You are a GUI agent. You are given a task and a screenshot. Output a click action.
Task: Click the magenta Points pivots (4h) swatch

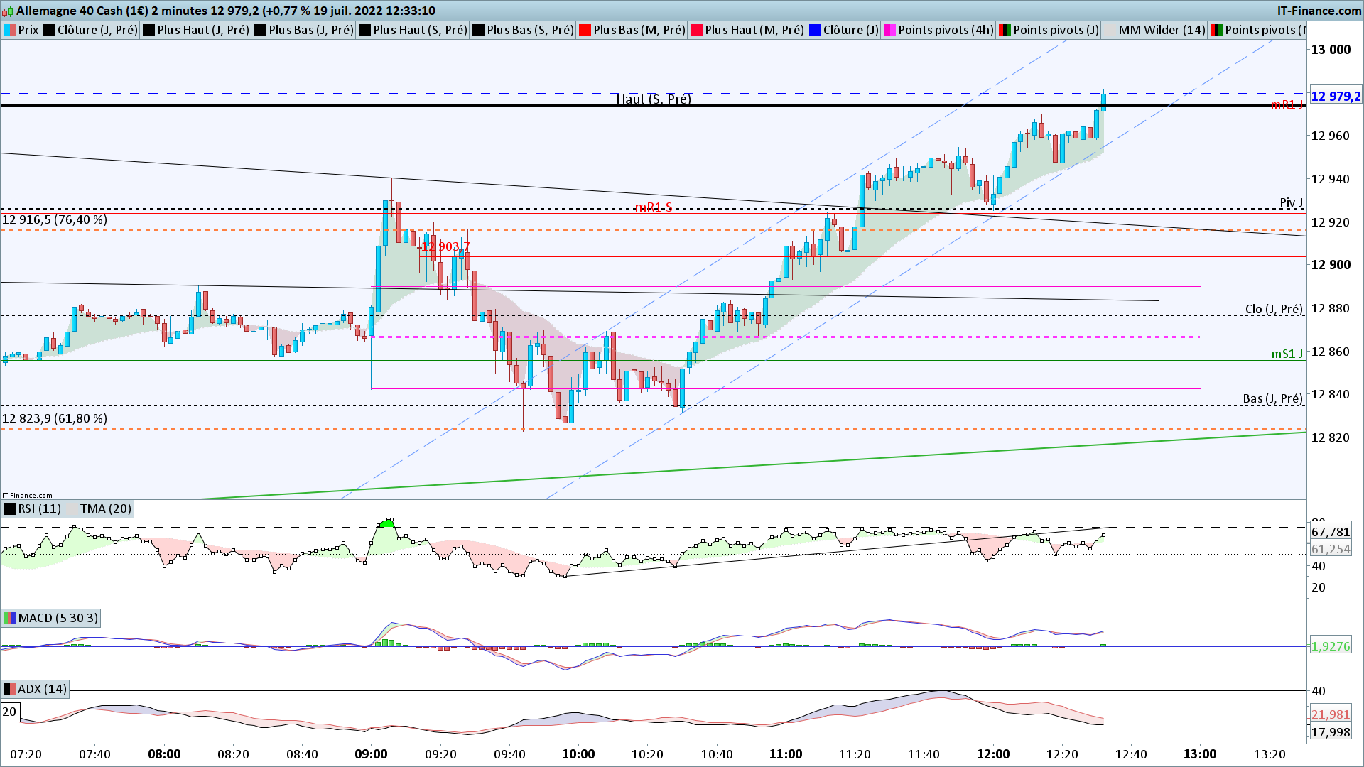889,30
